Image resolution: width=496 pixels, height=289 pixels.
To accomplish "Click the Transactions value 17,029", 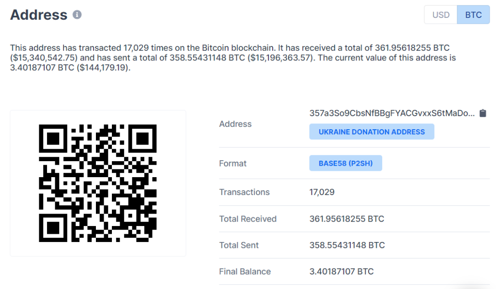I will tap(322, 192).
